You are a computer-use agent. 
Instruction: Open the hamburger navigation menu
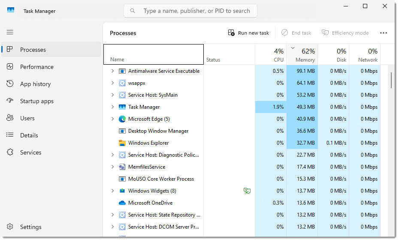click(10, 32)
